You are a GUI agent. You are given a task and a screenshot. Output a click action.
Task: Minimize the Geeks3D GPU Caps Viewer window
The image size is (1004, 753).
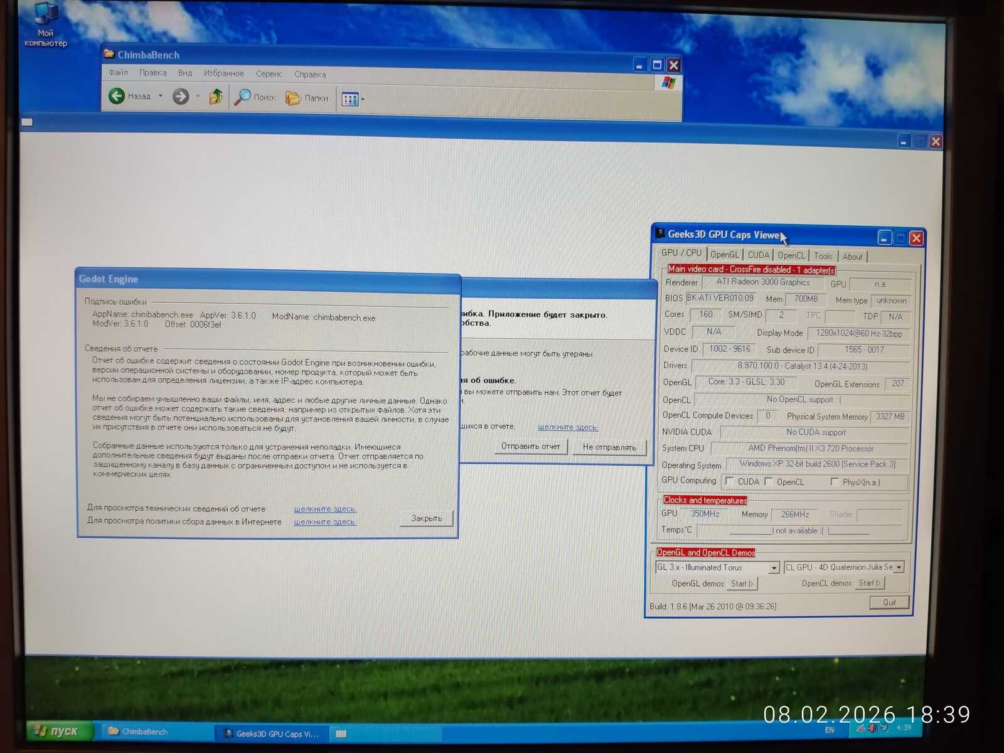click(x=884, y=238)
